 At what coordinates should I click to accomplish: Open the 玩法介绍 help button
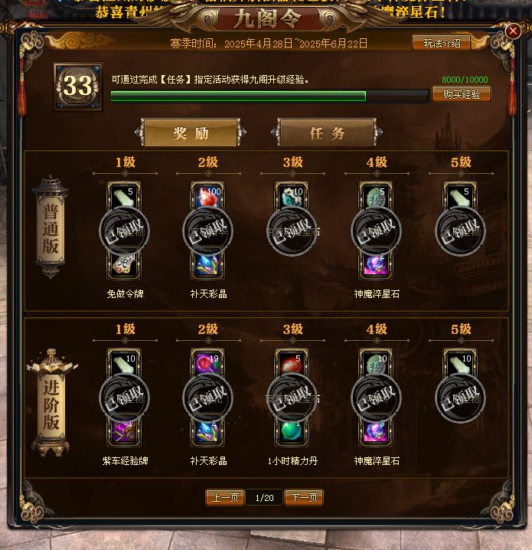pyautogui.click(x=442, y=43)
